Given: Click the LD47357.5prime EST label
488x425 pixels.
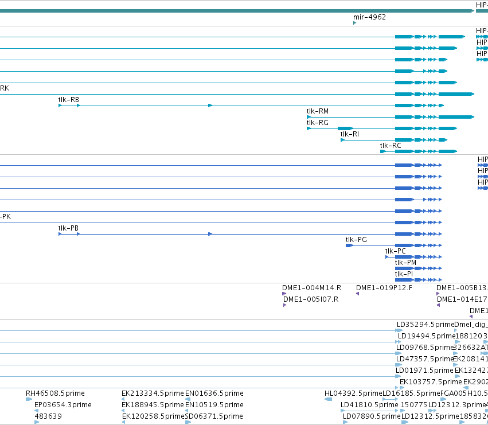Looking at the screenshot, I should 425,359.
